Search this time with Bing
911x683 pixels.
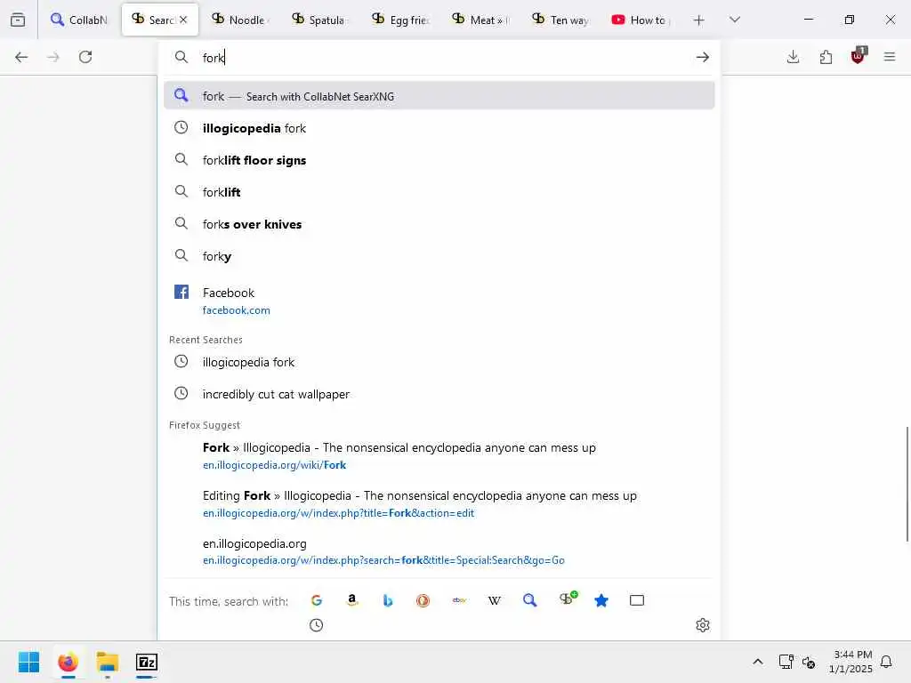point(388,600)
